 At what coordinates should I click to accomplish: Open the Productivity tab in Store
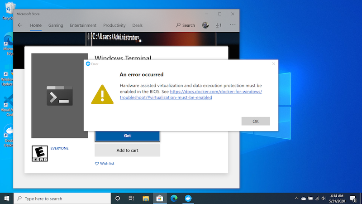coord(114,25)
